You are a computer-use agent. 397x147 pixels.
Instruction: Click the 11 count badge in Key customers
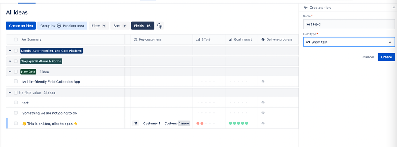pyautogui.click(x=136, y=124)
